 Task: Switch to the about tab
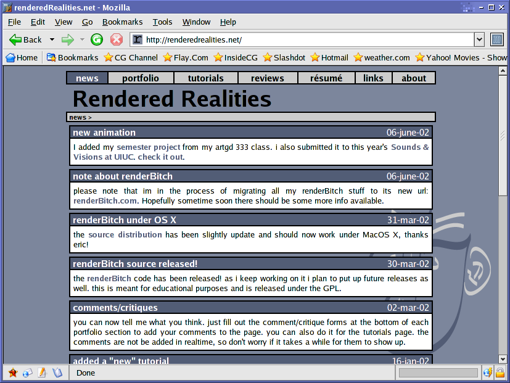(414, 78)
